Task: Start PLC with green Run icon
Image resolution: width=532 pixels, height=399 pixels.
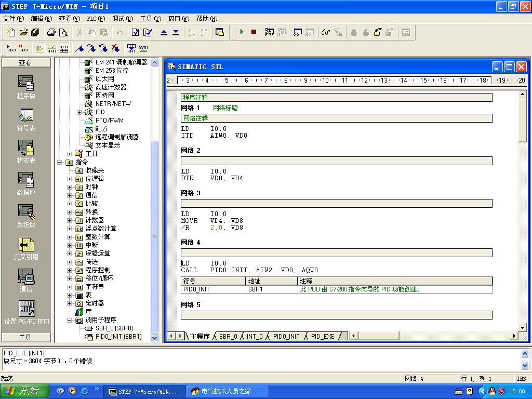Action: click(242, 32)
